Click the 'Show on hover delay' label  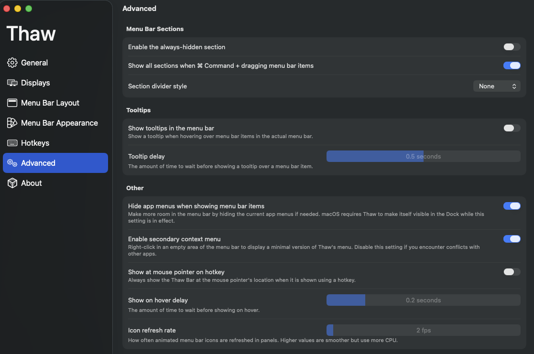coord(158,300)
